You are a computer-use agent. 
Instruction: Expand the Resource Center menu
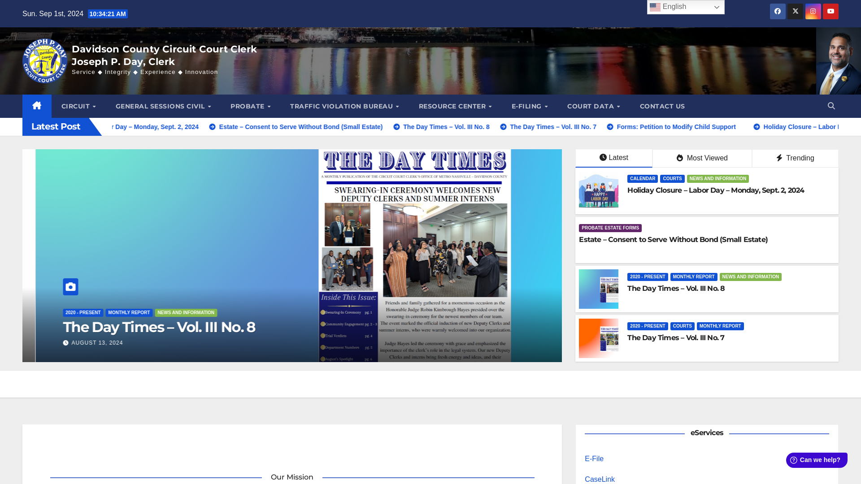[455, 106]
